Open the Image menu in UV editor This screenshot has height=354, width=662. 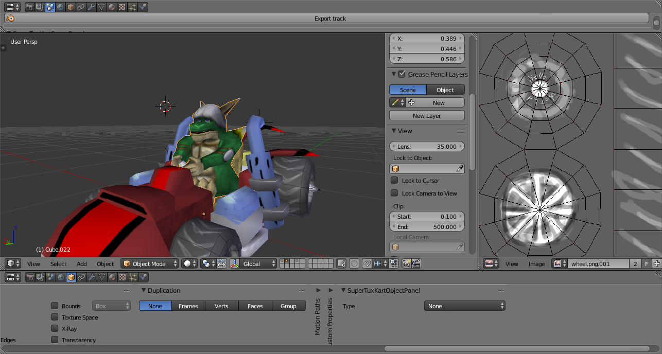[x=536, y=263]
